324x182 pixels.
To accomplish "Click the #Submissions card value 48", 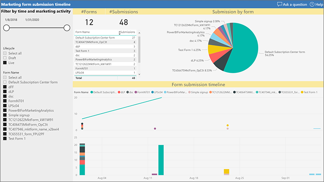I will click(x=124, y=22).
